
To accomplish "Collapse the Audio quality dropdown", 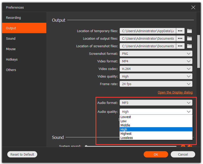I will click(156, 111).
